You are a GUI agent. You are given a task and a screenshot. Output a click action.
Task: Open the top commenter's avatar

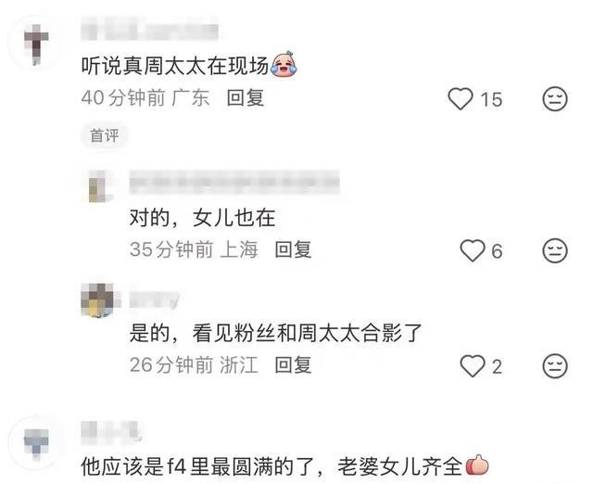click(x=35, y=43)
